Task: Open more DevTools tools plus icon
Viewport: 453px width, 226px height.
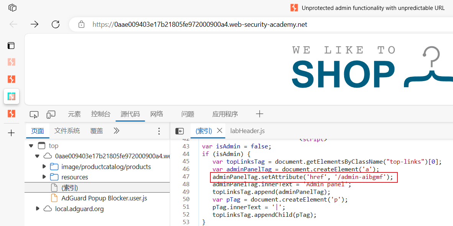Action: pos(259,114)
